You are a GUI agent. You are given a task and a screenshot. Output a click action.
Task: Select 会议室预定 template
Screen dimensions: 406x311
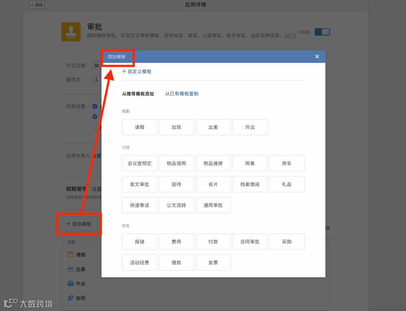coord(139,164)
